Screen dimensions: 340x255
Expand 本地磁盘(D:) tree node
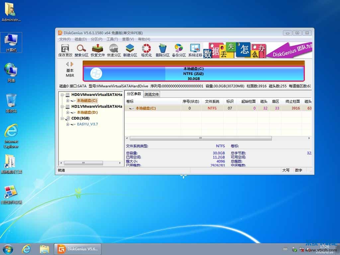pos(68,112)
